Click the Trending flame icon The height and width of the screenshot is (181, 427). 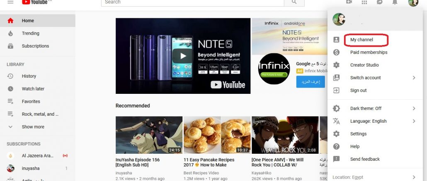click(10, 33)
